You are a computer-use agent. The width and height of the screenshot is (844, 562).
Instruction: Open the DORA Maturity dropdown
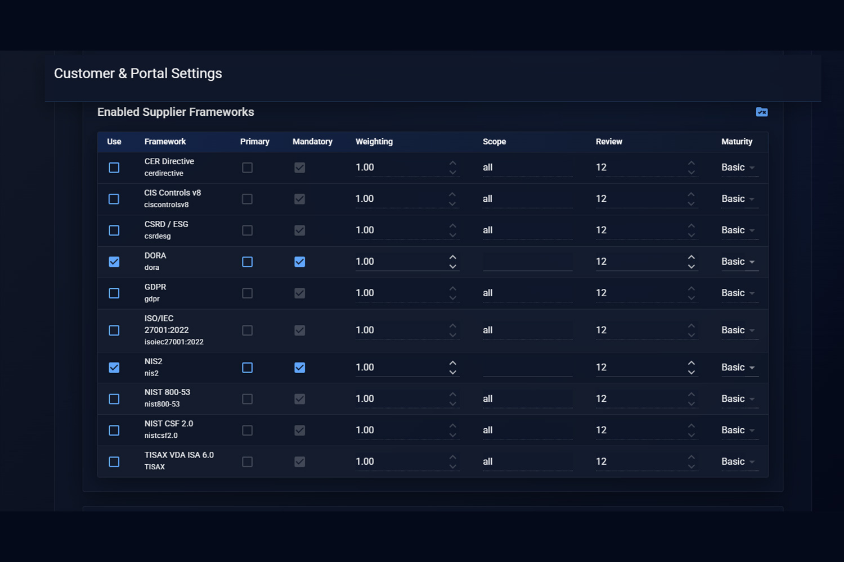[740, 262]
